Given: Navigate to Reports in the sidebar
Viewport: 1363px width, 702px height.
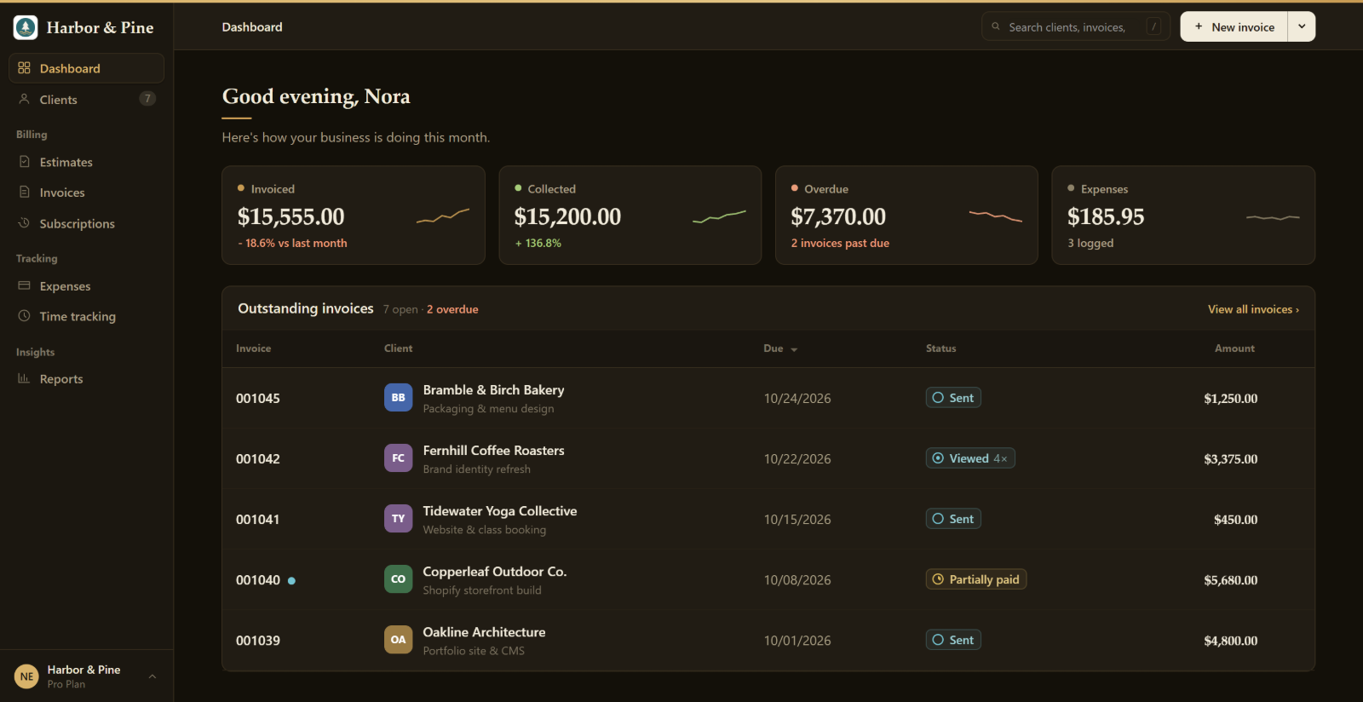Looking at the screenshot, I should 86,378.
